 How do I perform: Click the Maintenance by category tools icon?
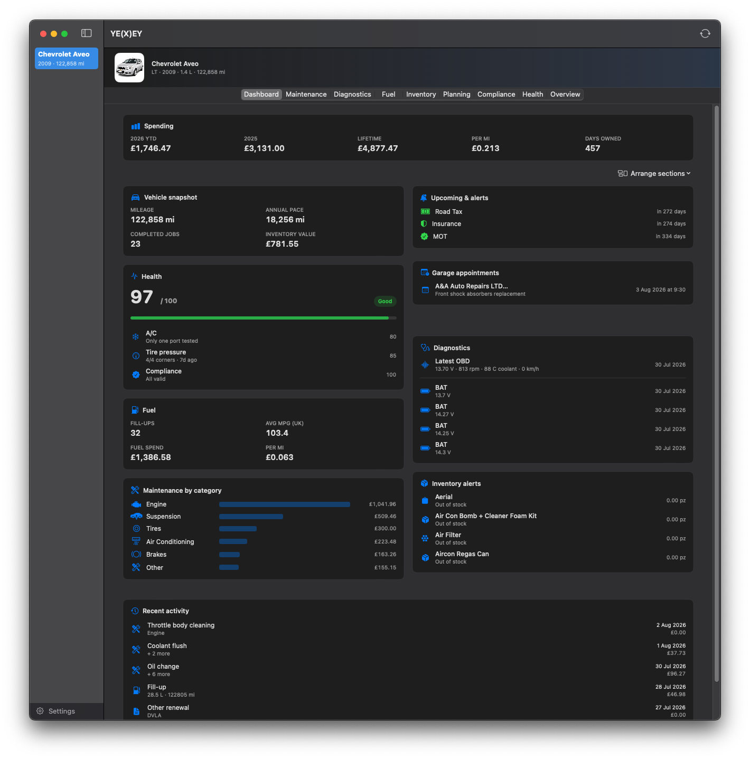pyautogui.click(x=135, y=490)
